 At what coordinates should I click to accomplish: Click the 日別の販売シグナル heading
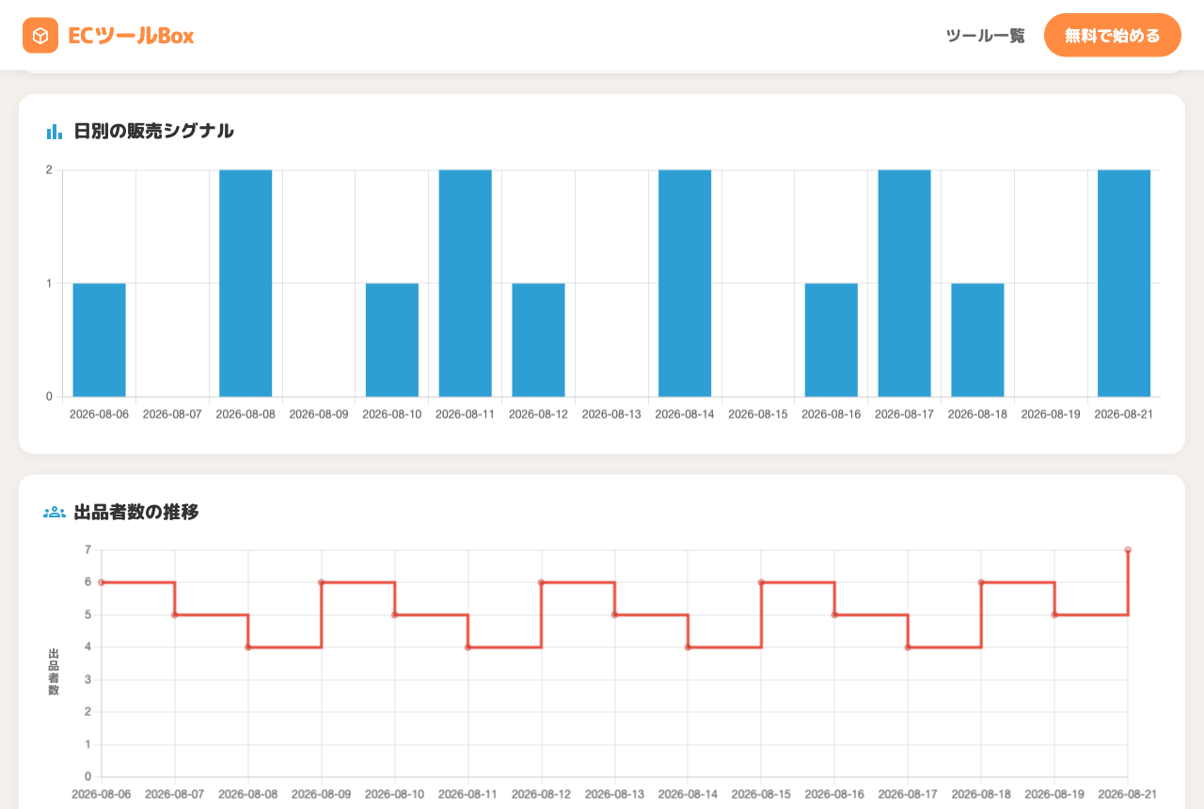click(x=154, y=132)
